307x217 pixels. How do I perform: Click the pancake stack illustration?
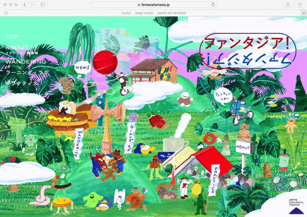[x=69, y=118]
